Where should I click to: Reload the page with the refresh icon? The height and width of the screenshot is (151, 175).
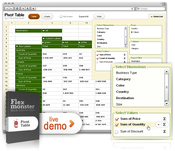pos(132,9)
